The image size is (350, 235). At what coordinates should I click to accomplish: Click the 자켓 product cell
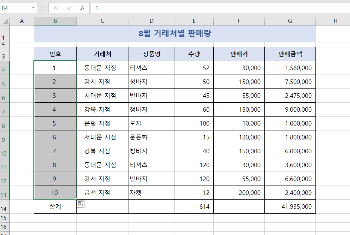click(x=151, y=193)
